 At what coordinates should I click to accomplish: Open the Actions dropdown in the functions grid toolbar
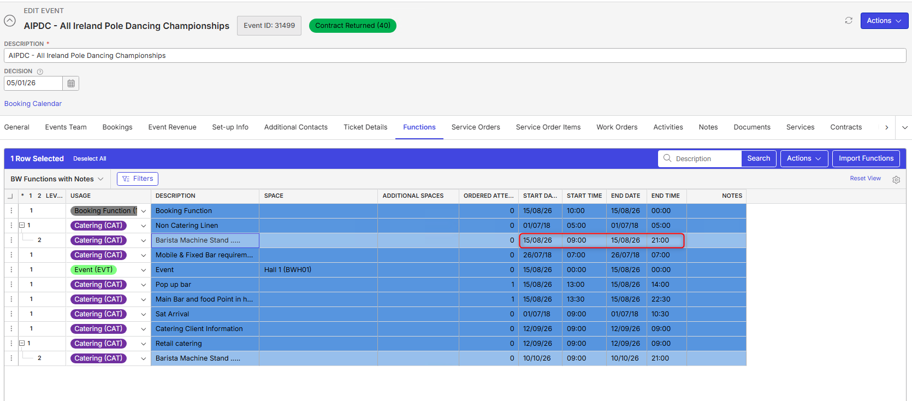point(804,158)
